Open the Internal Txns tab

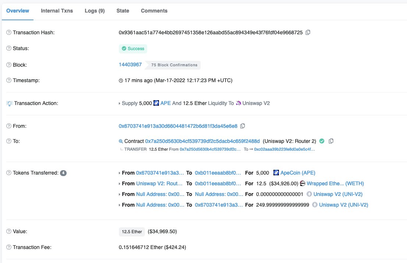[x=57, y=11]
